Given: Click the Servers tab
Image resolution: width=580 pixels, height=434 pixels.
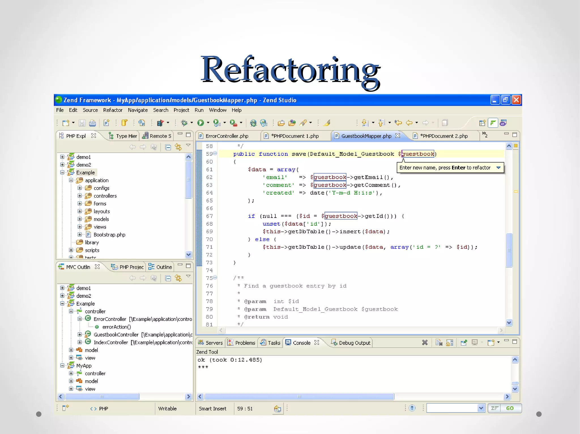Looking at the screenshot, I should pos(210,343).
